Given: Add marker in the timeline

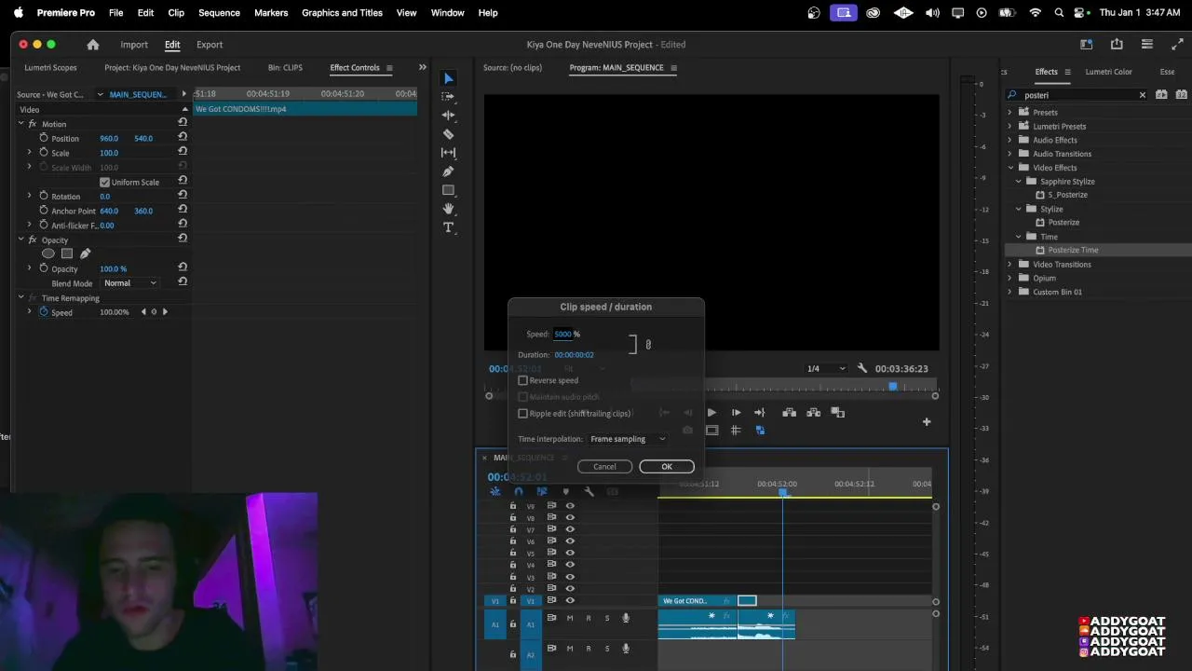Looking at the screenshot, I should (x=565, y=492).
